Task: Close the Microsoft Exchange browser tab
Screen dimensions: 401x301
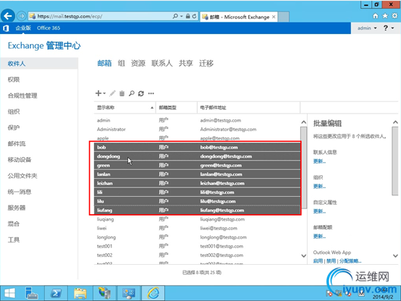Action: 274,17
